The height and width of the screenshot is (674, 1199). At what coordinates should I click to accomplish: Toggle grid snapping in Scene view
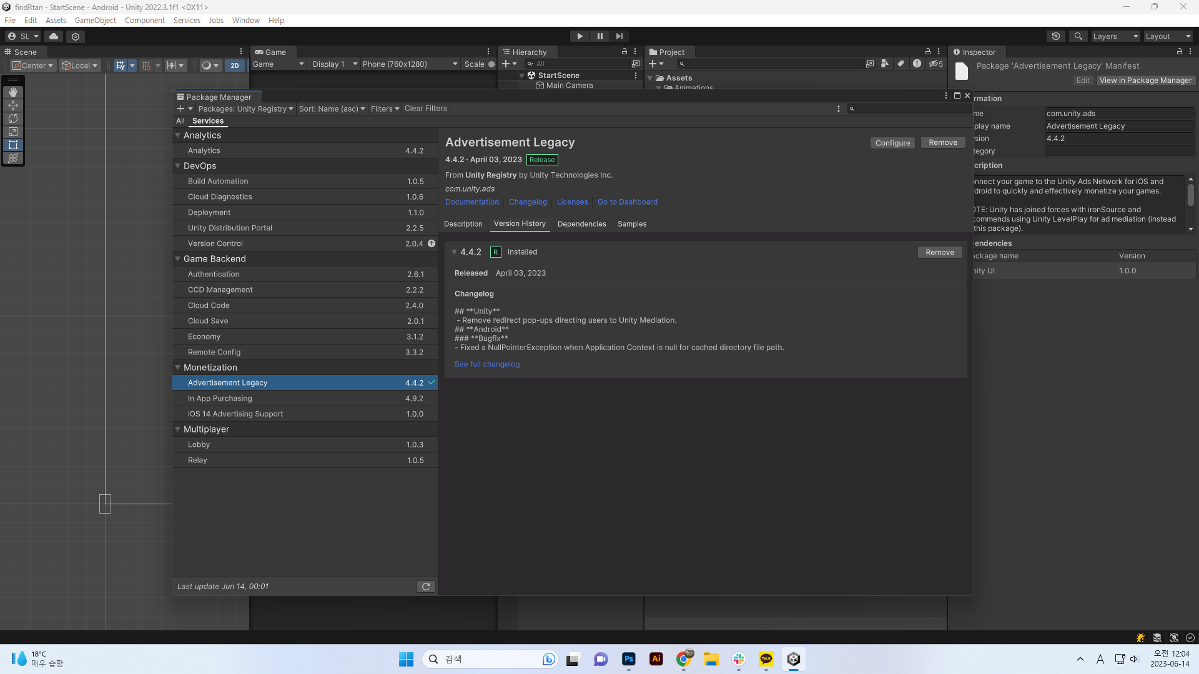(146, 66)
